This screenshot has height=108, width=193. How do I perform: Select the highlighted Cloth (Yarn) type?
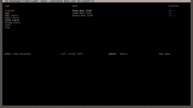coord(12,20)
